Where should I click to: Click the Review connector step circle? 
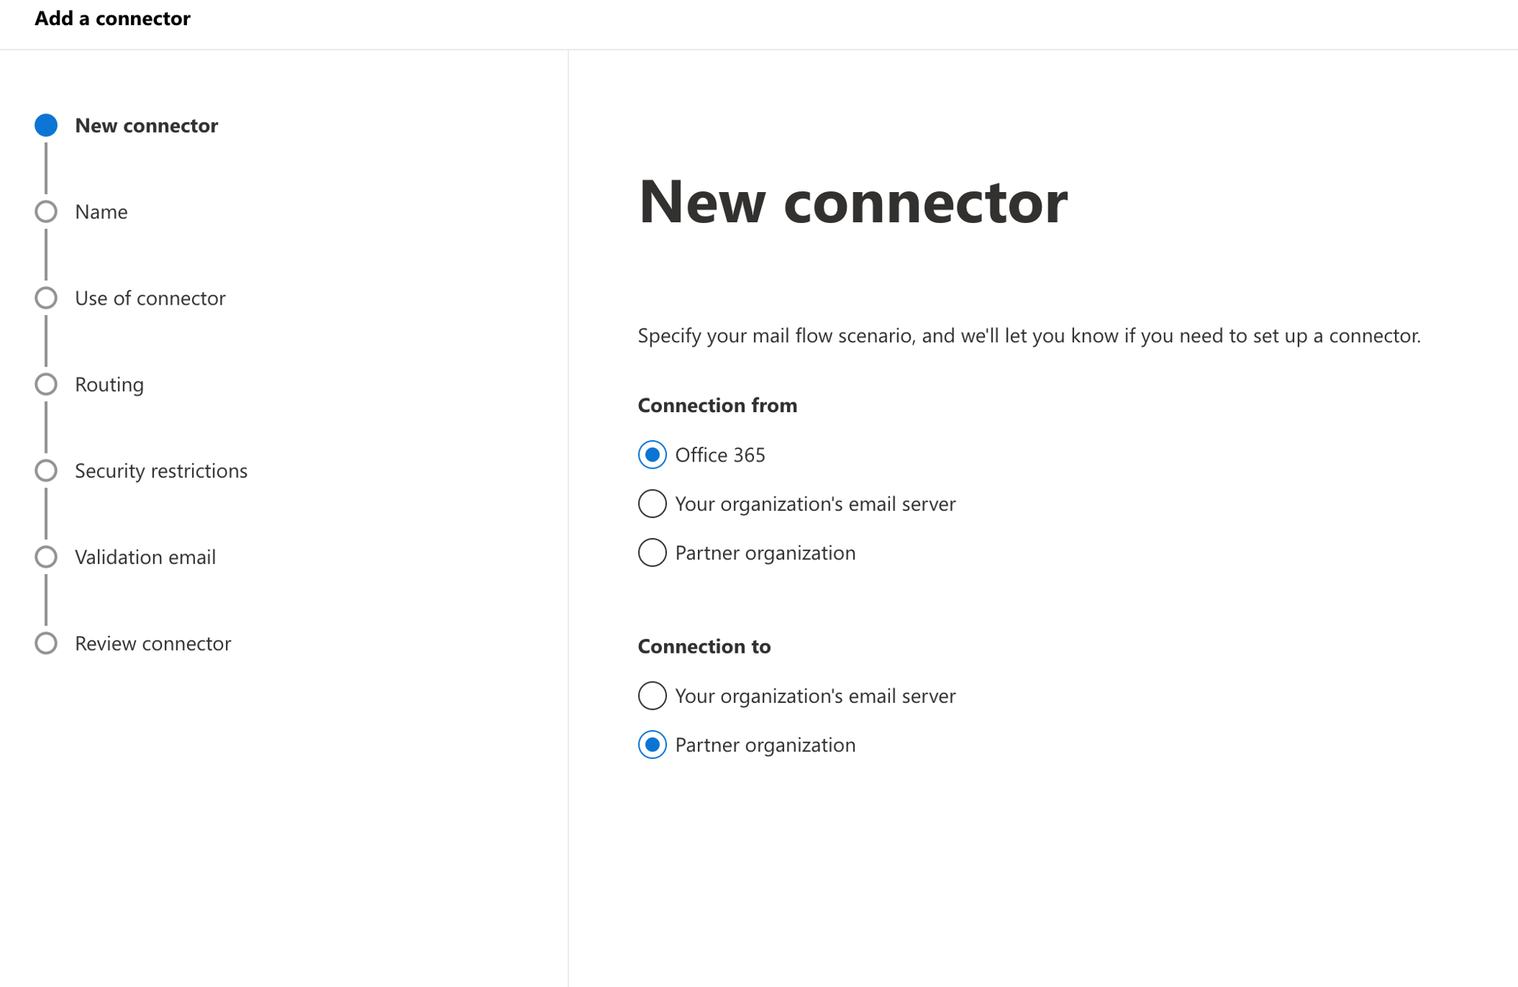(x=46, y=643)
